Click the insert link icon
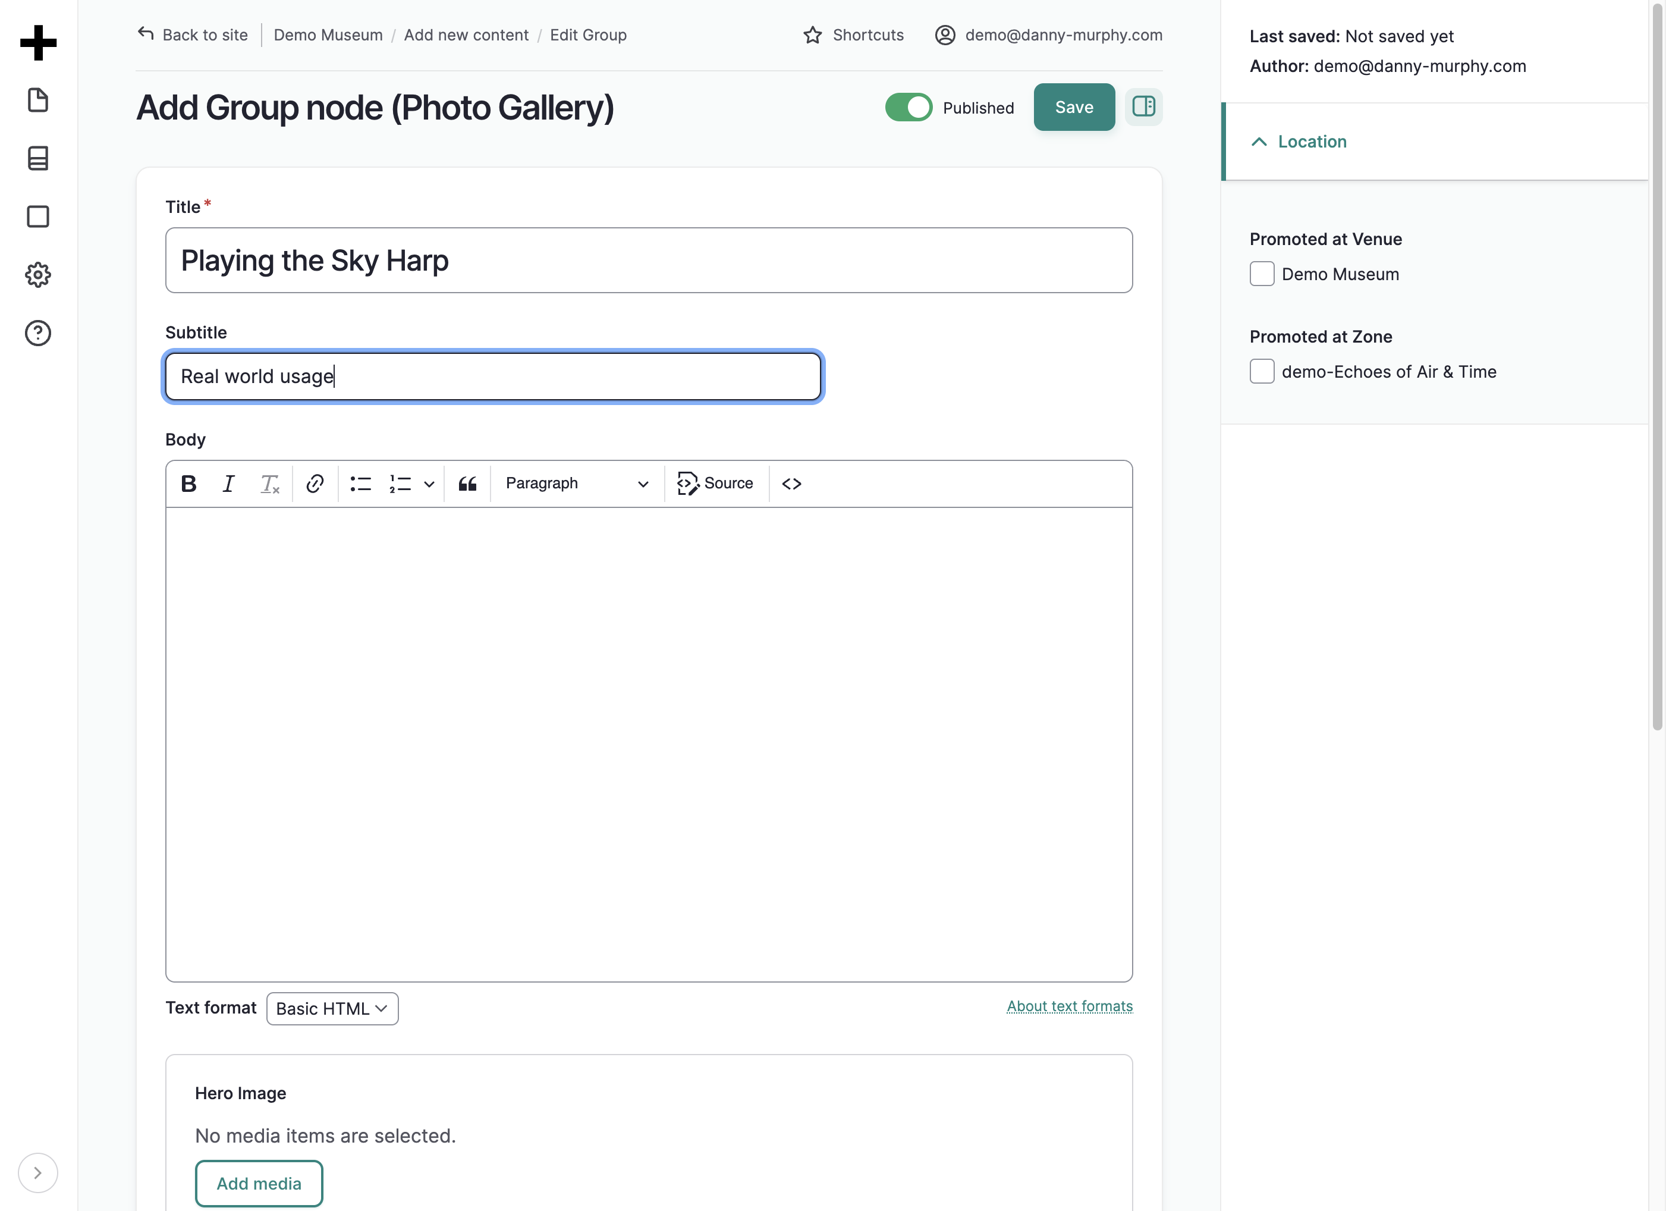The height and width of the screenshot is (1211, 1666). tap(315, 484)
